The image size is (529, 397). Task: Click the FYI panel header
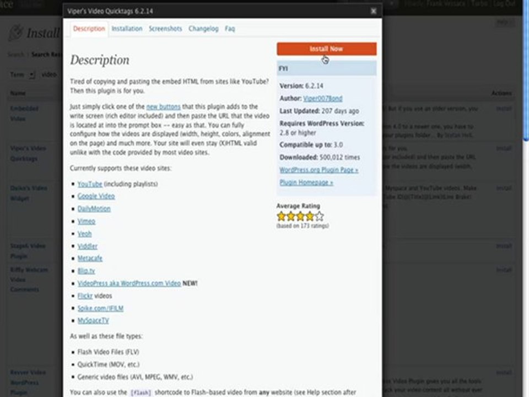click(327, 68)
